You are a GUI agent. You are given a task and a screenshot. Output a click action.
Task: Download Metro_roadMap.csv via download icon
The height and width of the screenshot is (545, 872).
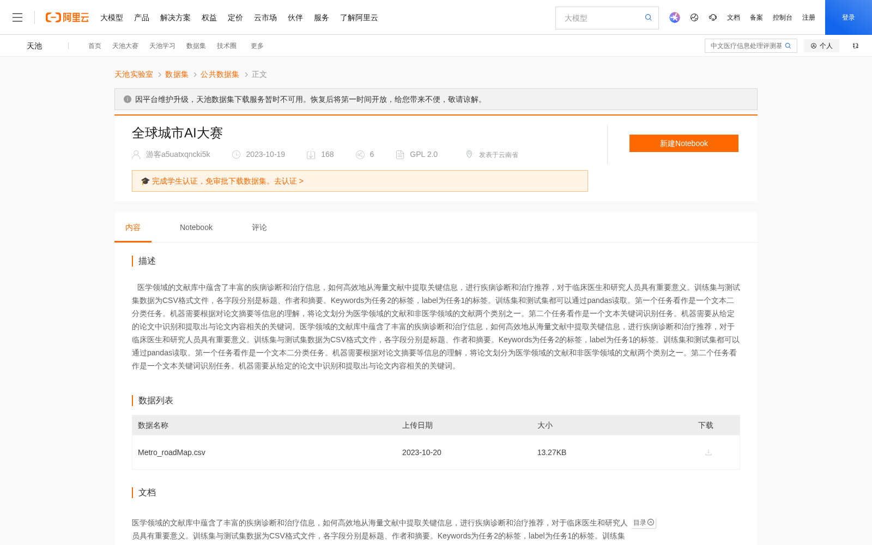708,452
